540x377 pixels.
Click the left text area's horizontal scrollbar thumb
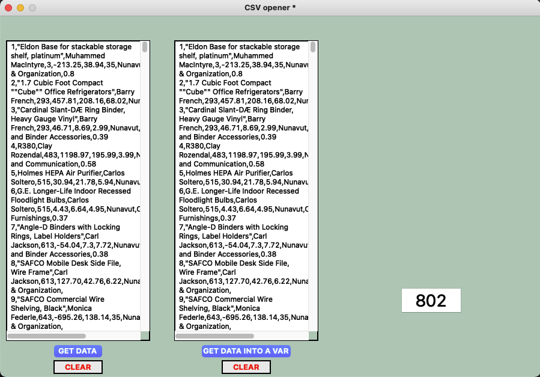point(47,336)
